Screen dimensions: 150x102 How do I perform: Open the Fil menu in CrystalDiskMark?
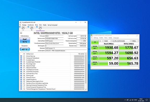click(x=92, y=38)
